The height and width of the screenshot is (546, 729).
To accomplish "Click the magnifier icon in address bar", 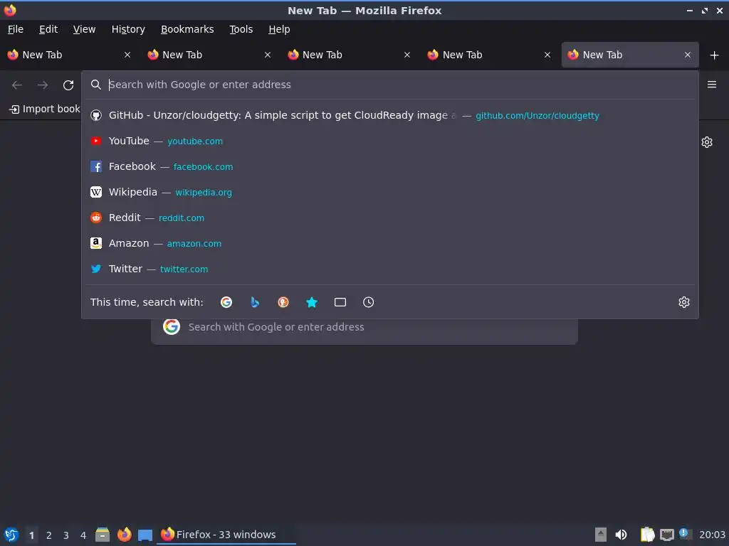I will pyautogui.click(x=96, y=85).
